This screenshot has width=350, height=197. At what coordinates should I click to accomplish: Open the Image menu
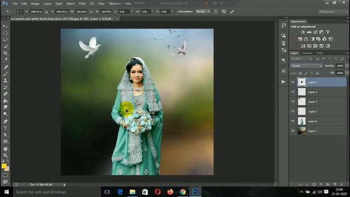point(35,4)
